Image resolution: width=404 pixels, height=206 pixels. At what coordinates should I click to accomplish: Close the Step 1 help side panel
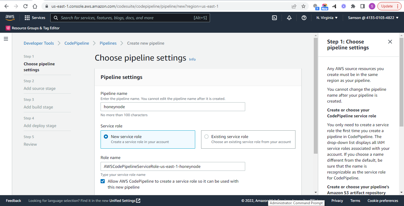[390, 42]
